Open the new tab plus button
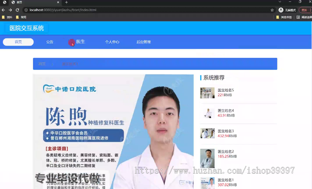 67,2
